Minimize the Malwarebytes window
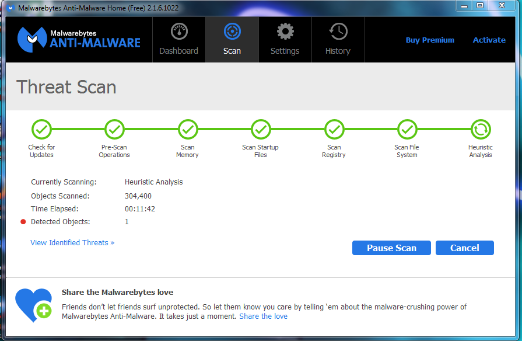 pos(464,5)
